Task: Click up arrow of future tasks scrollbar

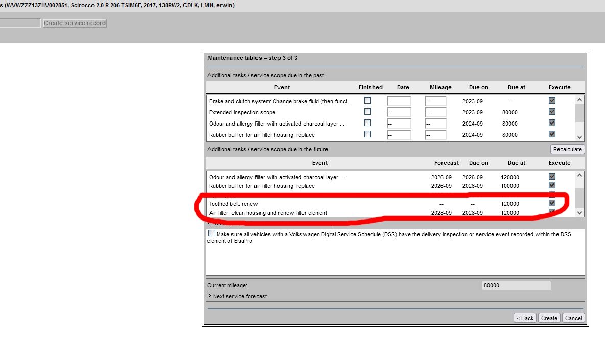Action: click(579, 176)
